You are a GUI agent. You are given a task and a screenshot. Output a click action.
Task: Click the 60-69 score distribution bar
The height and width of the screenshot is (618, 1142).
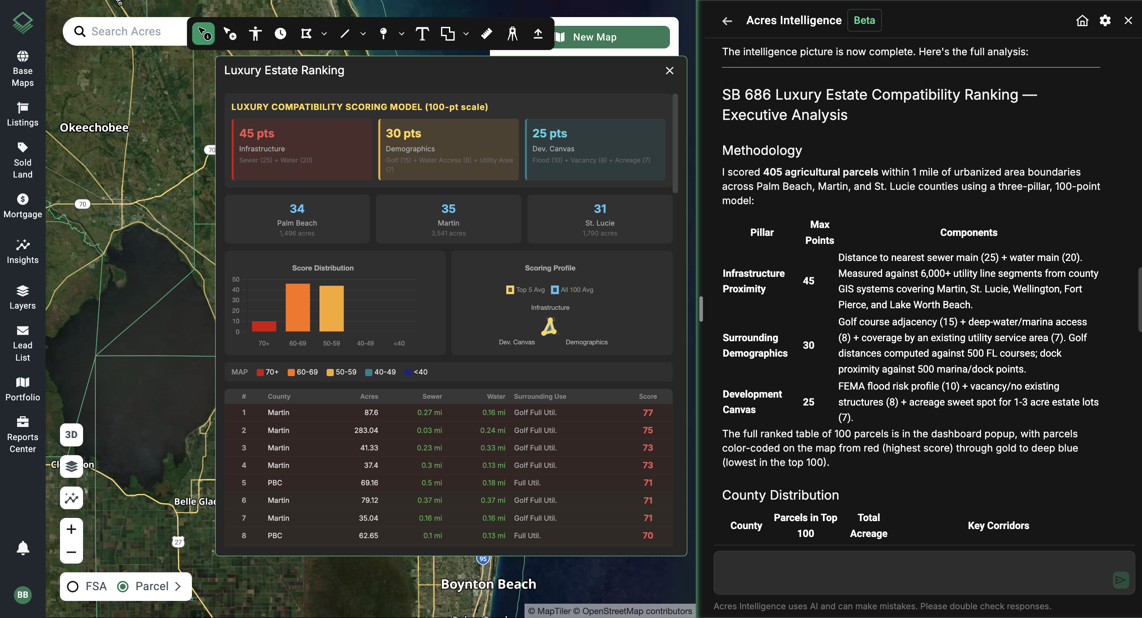(298, 307)
